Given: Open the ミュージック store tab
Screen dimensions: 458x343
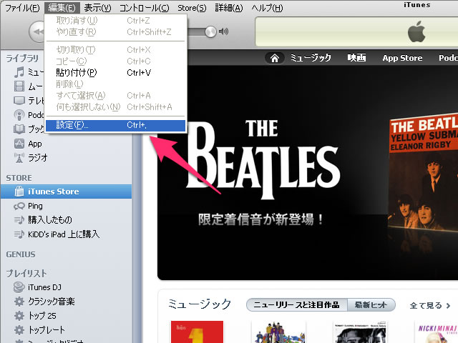Looking at the screenshot, I should tap(311, 58).
